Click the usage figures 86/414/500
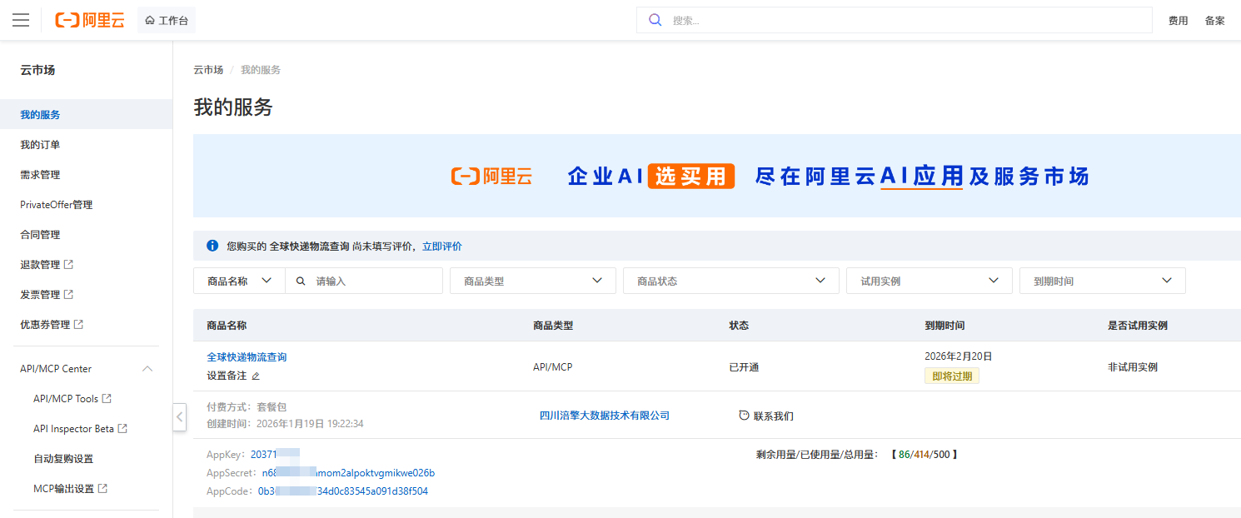 pyautogui.click(x=925, y=455)
